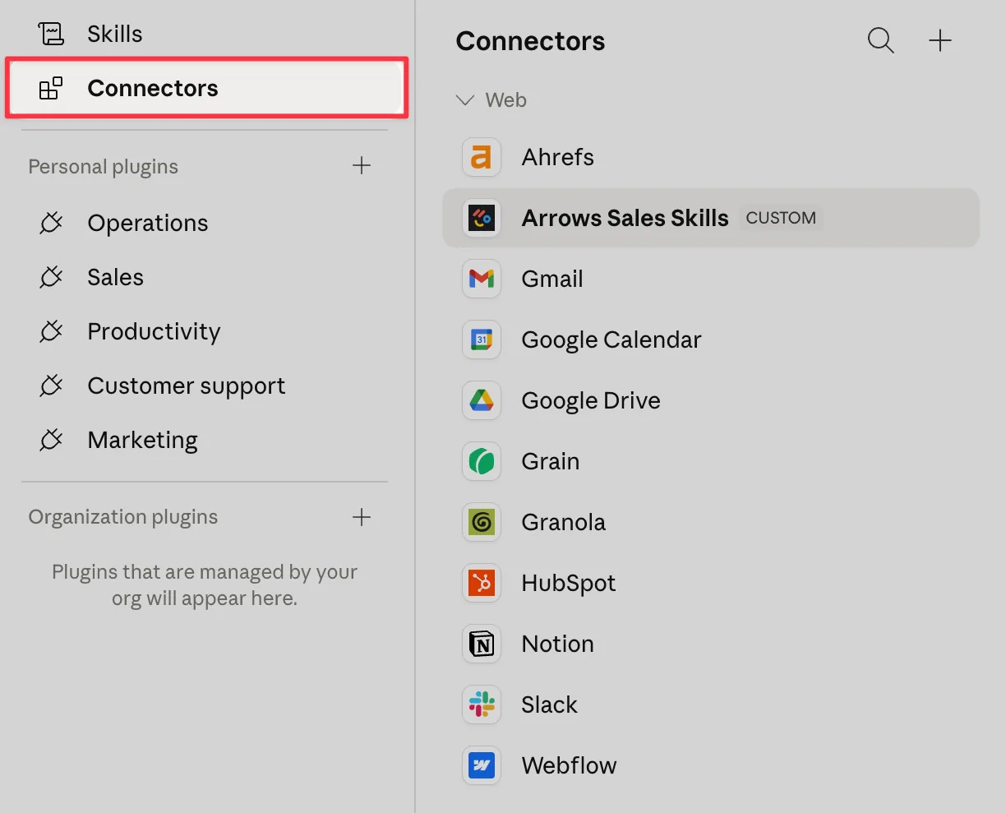Click the Productivity plug icon
The width and height of the screenshot is (1006, 813).
pos(51,331)
